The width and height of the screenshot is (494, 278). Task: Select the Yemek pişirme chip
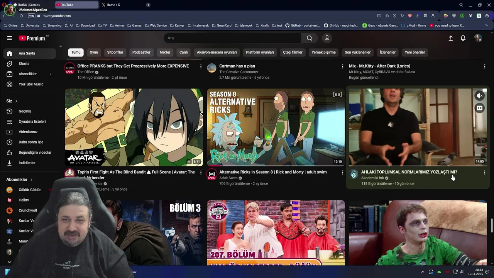pos(323,53)
